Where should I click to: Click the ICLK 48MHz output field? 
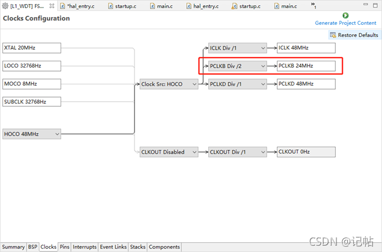[306, 48]
